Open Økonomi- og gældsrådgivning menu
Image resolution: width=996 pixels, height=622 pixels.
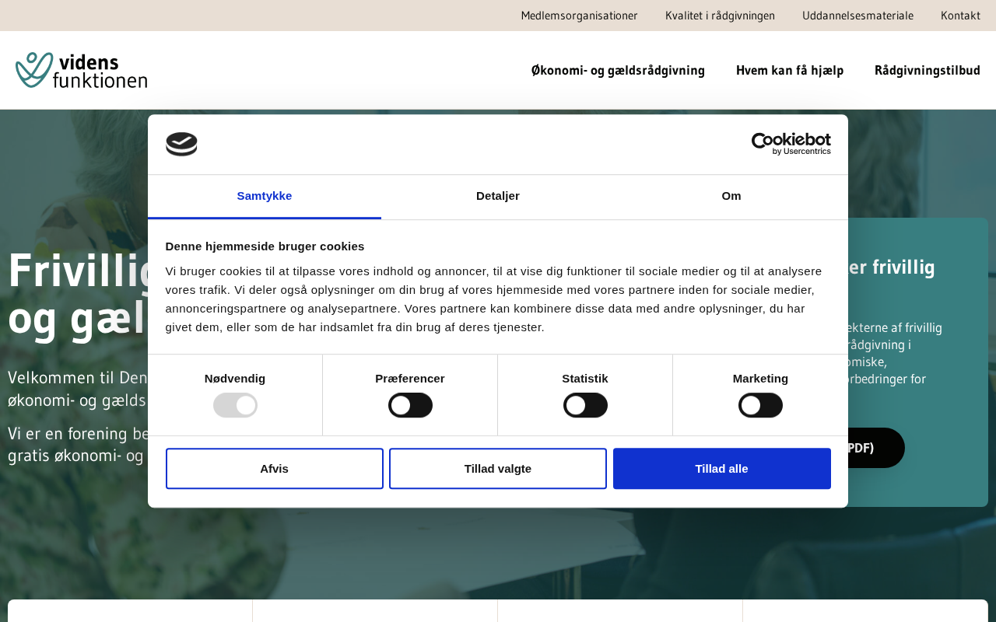618,70
